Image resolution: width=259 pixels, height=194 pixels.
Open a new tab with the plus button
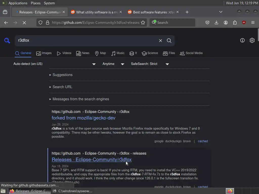[x=187, y=12]
